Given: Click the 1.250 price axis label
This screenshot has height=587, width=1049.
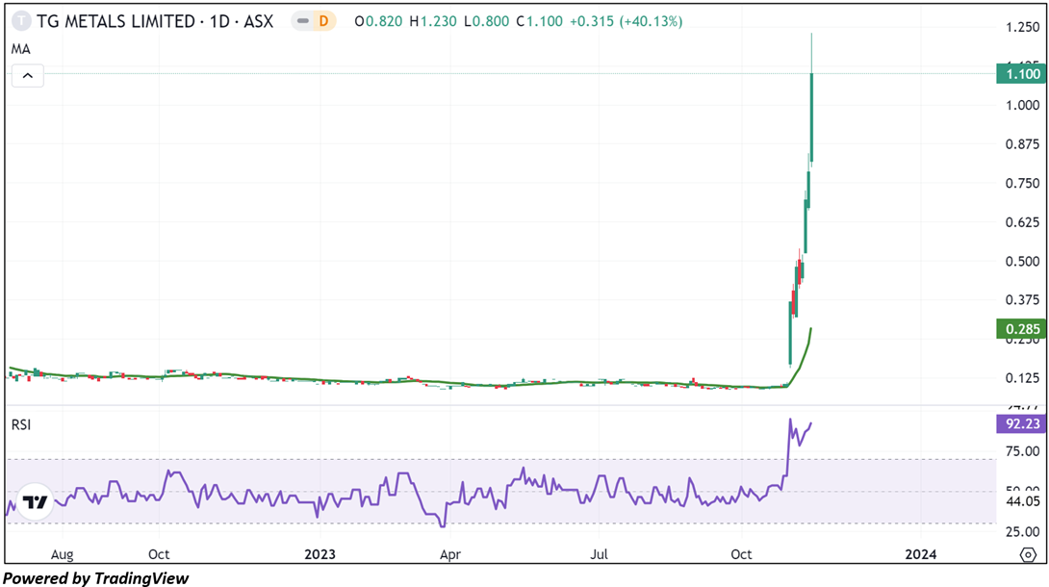Looking at the screenshot, I should pos(1023,27).
